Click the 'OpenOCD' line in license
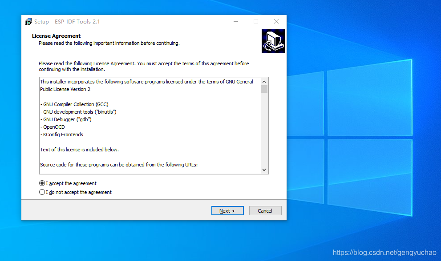Screen dimensions: 441x261 tap(53, 127)
